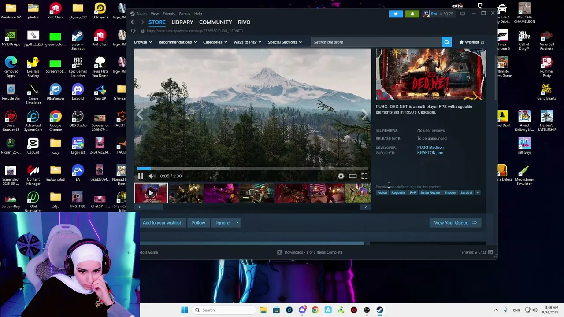This screenshot has width=564, height=317.
Task: Switch to the LIBRARY tab
Action: [182, 22]
